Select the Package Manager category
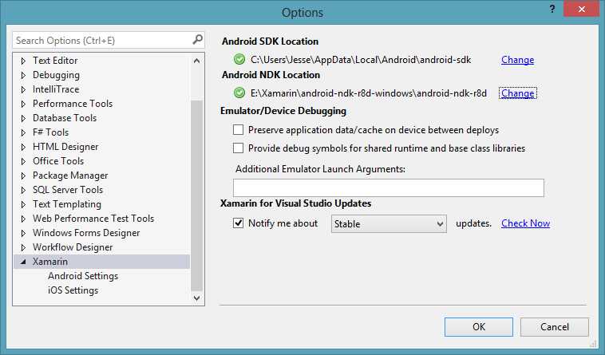The height and width of the screenshot is (355, 605). click(70, 176)
